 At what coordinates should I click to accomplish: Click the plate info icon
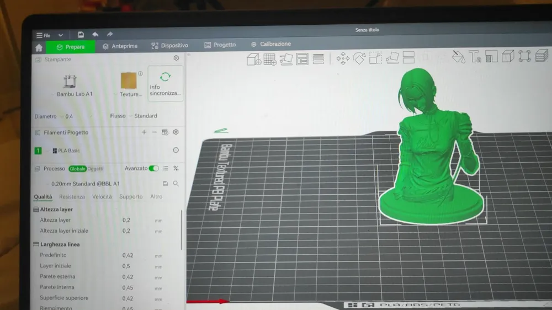tap(140, 73)
